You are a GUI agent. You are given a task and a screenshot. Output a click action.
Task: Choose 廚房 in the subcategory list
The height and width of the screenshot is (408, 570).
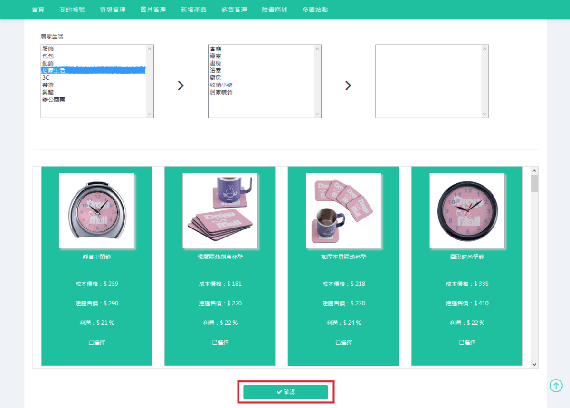[x=215, y=78]
